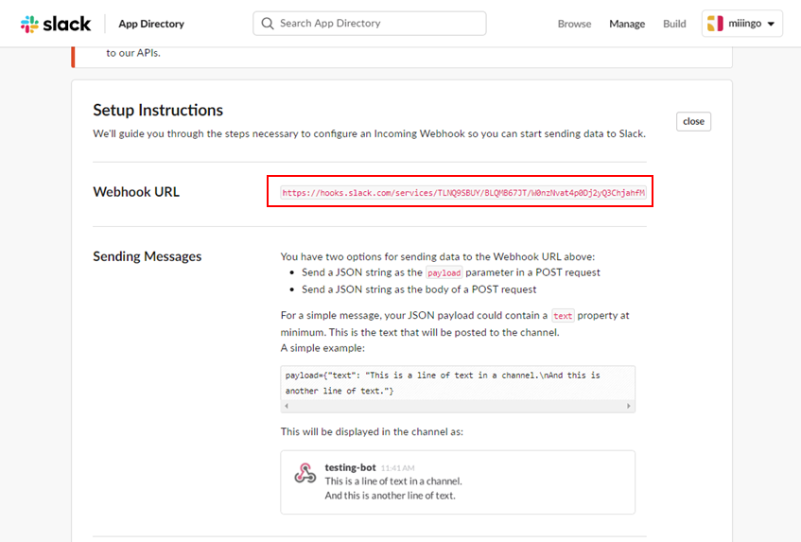Open the Manage menu

627,24
